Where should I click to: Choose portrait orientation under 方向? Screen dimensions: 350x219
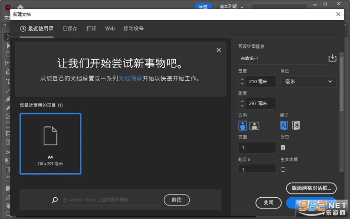243,126
